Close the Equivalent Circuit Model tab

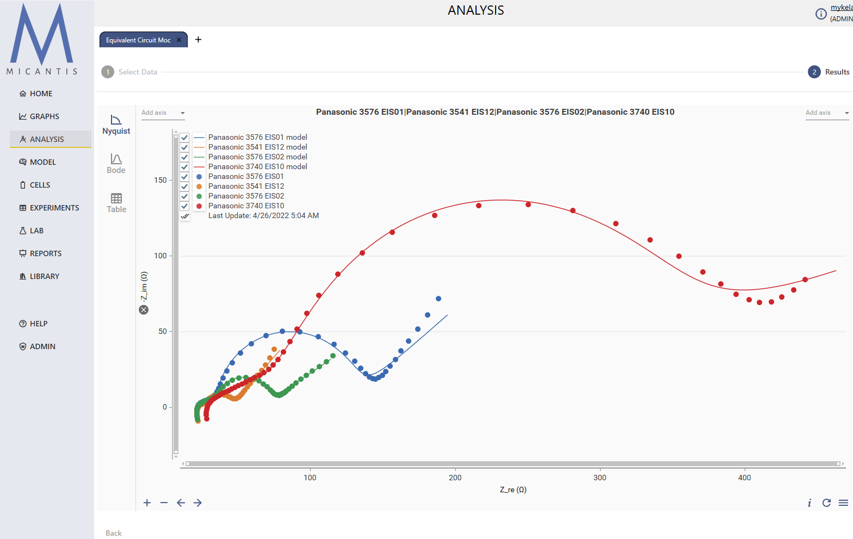(x=179, y=40)
